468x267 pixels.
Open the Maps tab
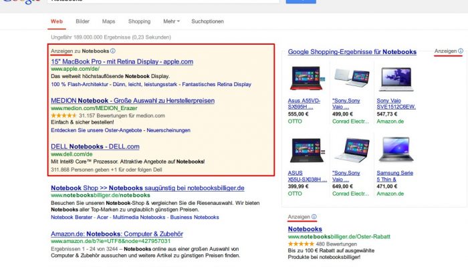[x=108, y=21]
